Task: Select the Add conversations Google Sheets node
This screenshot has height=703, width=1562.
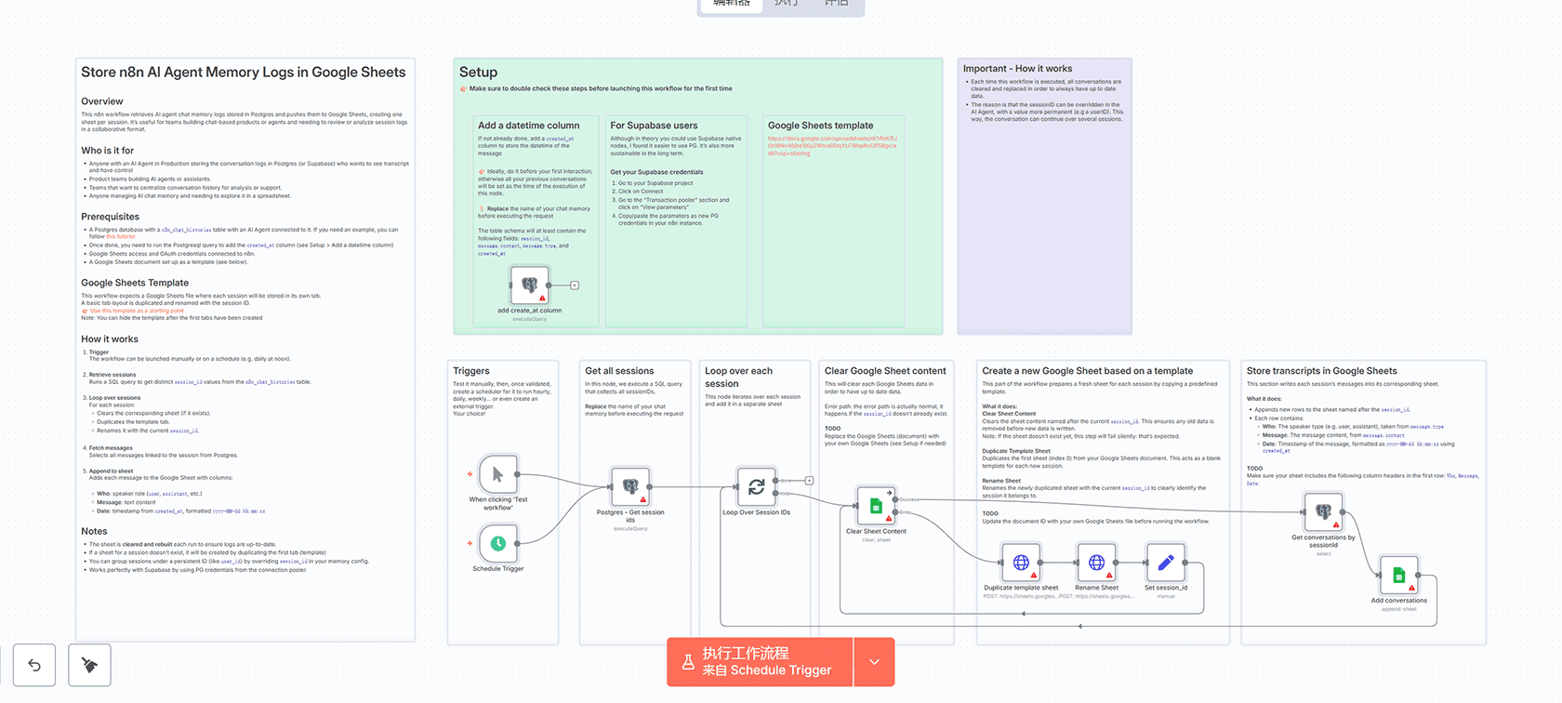Action: coord(1398,576)
